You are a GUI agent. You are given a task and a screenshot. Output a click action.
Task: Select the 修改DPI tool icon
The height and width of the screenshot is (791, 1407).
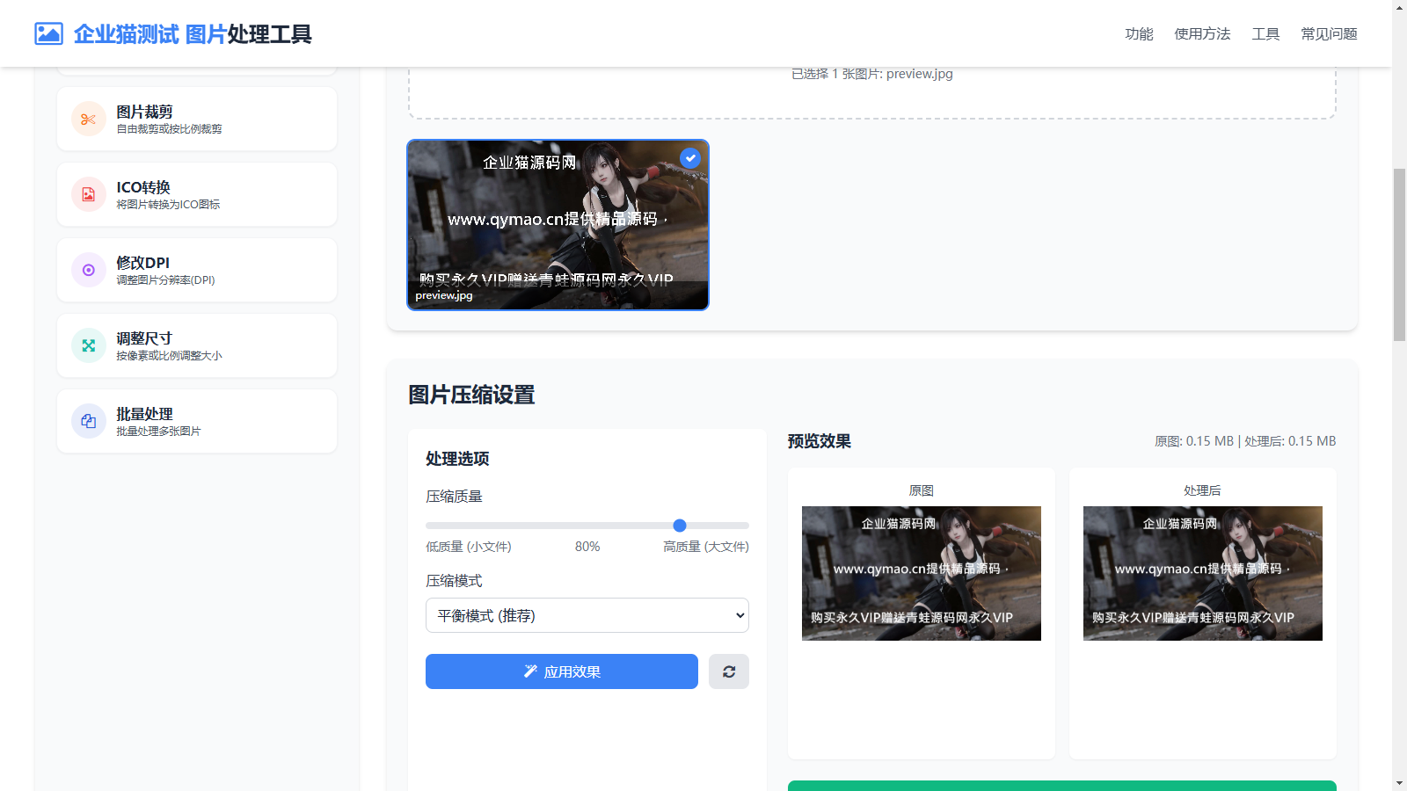88,270
